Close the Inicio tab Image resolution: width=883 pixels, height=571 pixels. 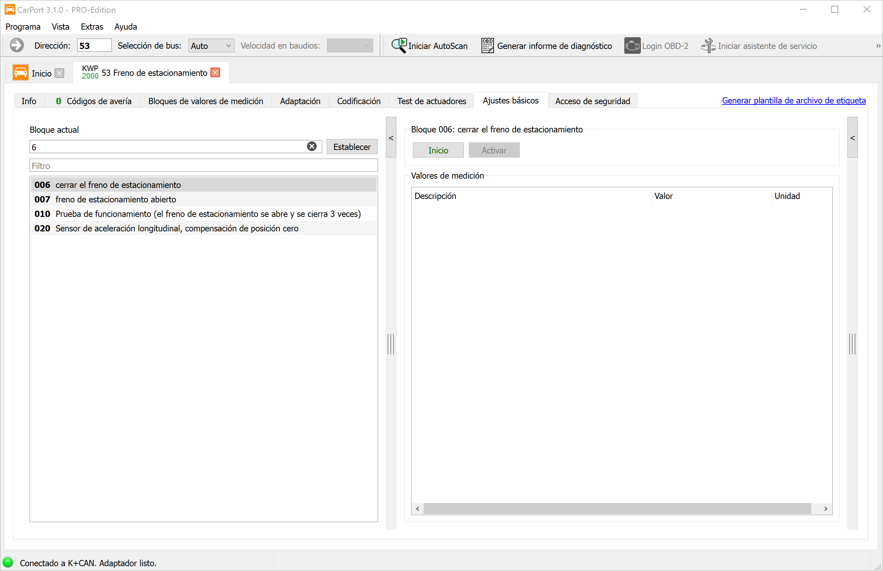click(x=59, y=73)
